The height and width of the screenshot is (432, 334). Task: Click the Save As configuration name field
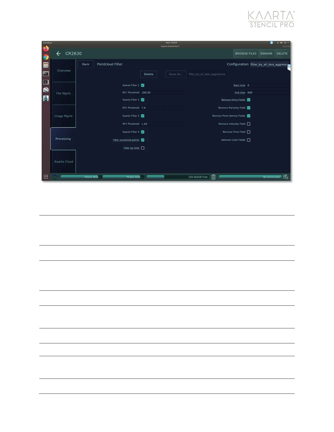click(x=207, y=74)
